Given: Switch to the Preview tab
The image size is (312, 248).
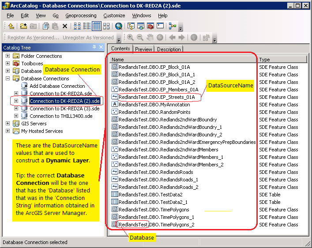Looking at the screenshot, I should 143,49.
